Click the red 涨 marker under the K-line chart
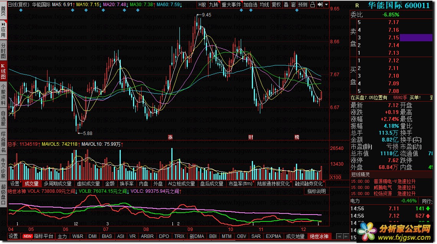 [x=170, y=137]
